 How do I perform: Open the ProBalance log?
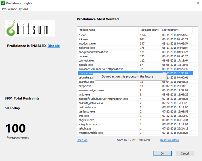point(82,140)
